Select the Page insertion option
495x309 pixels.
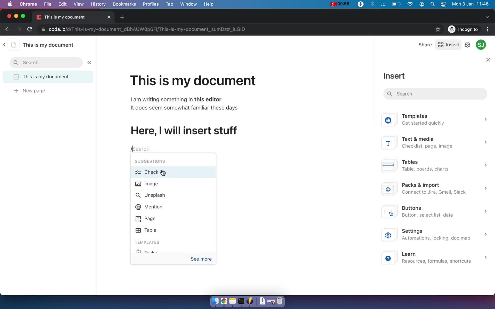(x=150, y=218)
